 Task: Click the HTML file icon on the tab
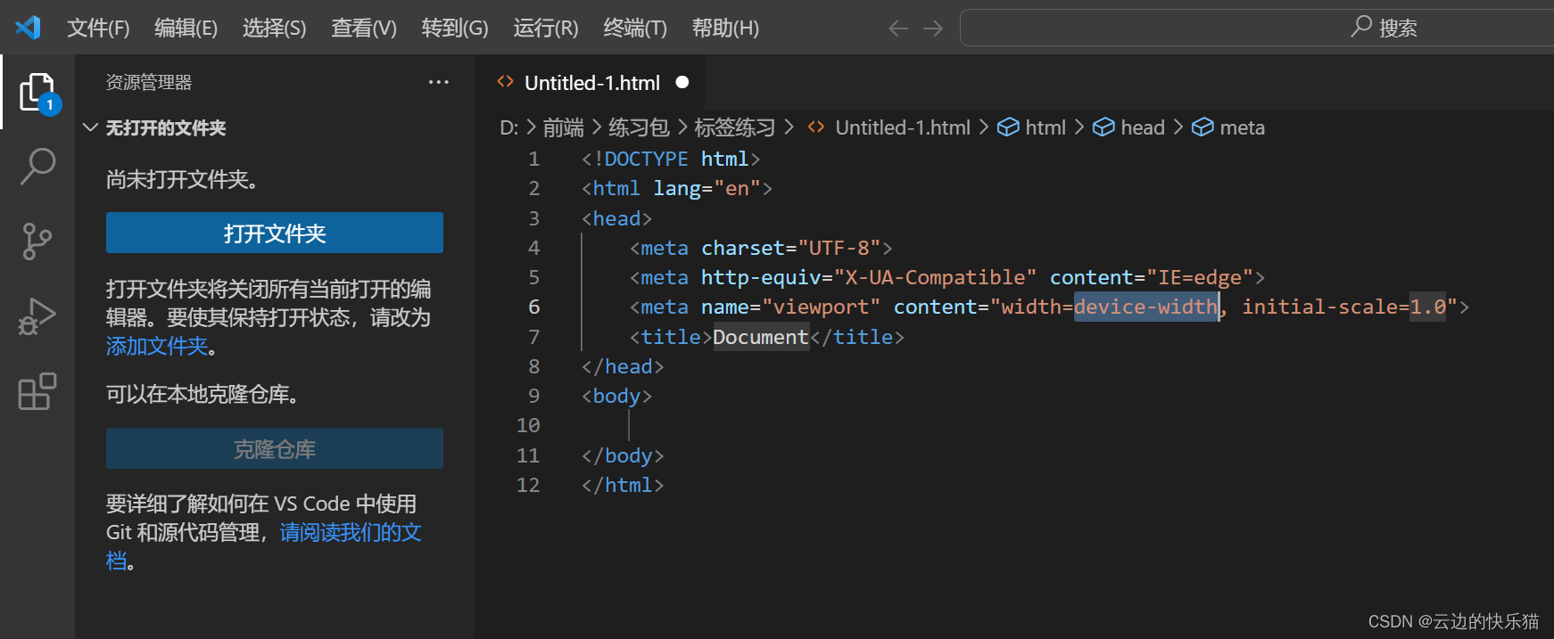[x=506, y=82]
